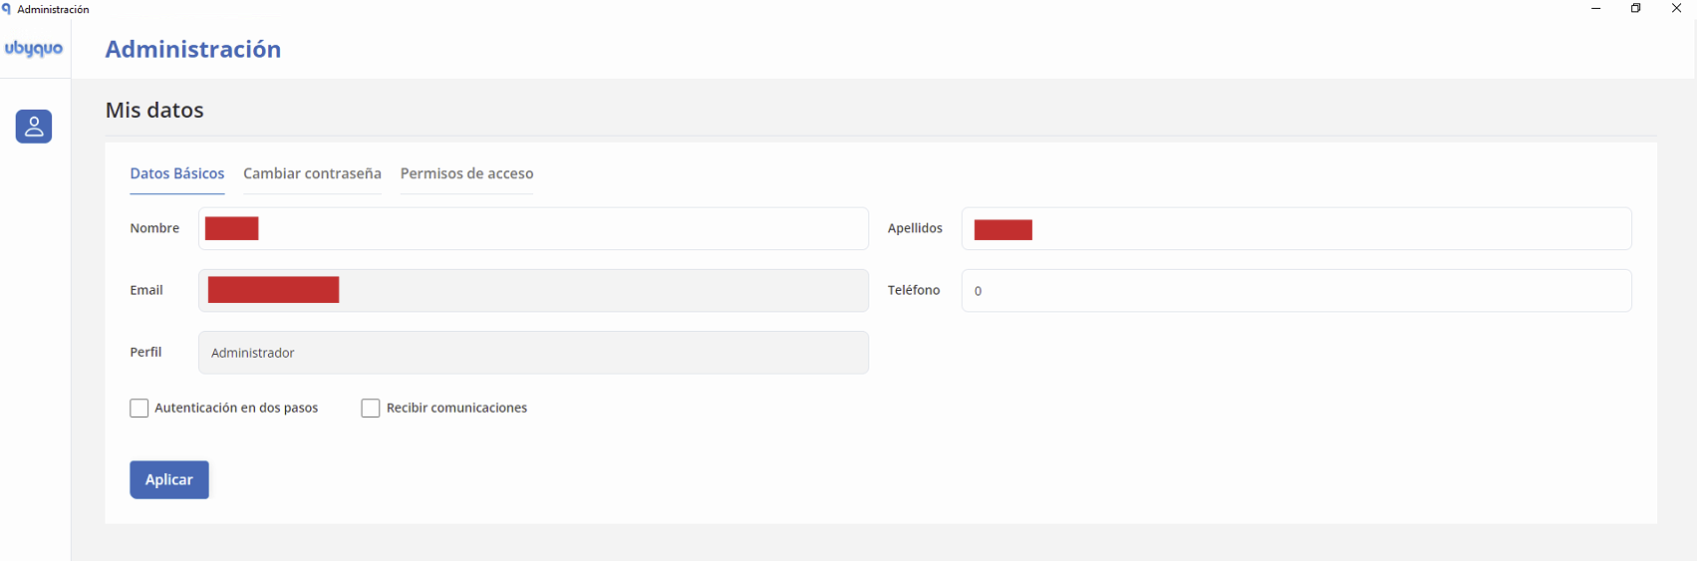Image resolution: width=1697 pixels, height=561 pixels.
Task: Click the Perfil field showing Administrador
Action: (533, 353)
